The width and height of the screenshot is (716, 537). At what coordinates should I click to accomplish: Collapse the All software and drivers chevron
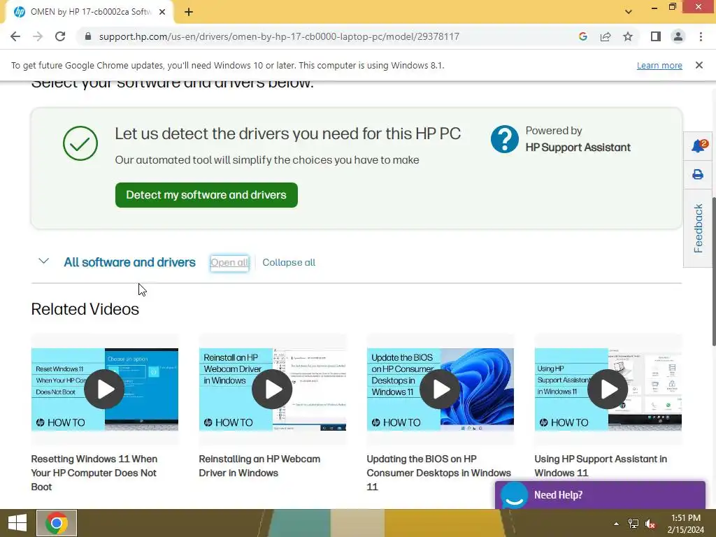pos(44,262)
